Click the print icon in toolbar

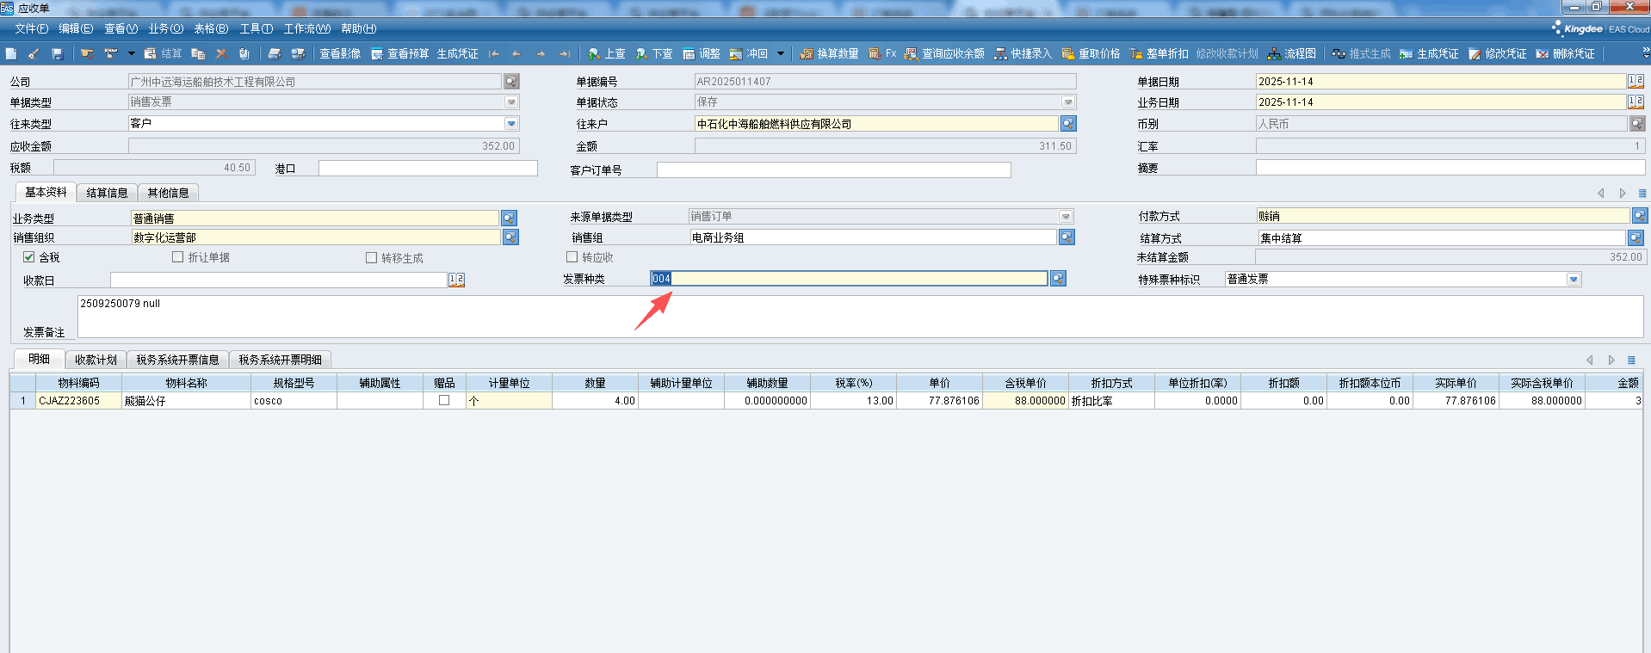274,53
